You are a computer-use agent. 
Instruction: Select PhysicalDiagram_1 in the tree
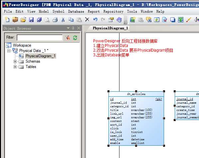point(41,56)
